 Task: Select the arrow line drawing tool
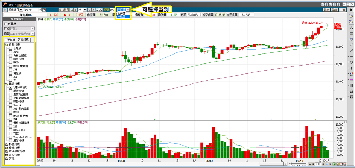click(x=352, y=51)
